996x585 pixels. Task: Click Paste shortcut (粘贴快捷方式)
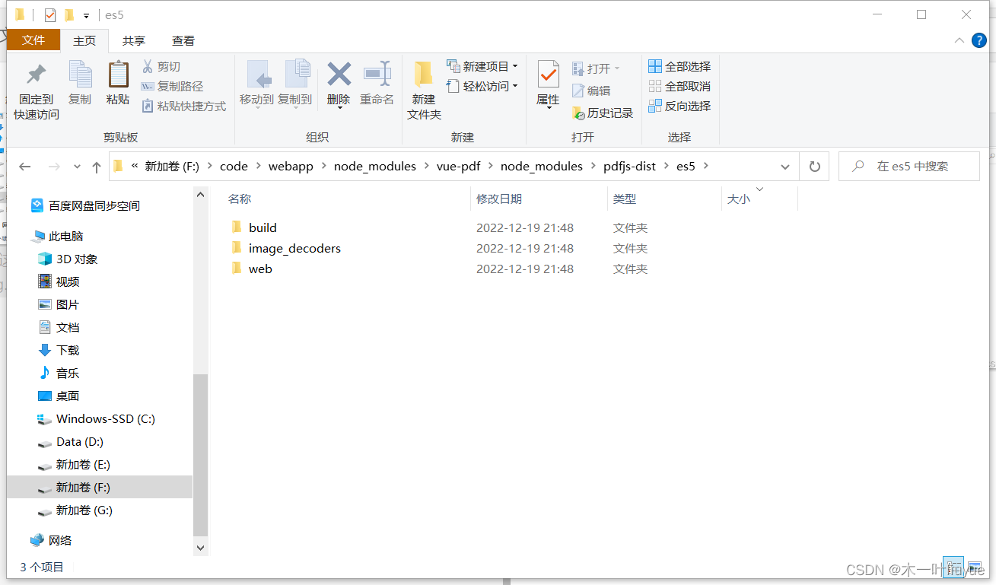point(184,107)
